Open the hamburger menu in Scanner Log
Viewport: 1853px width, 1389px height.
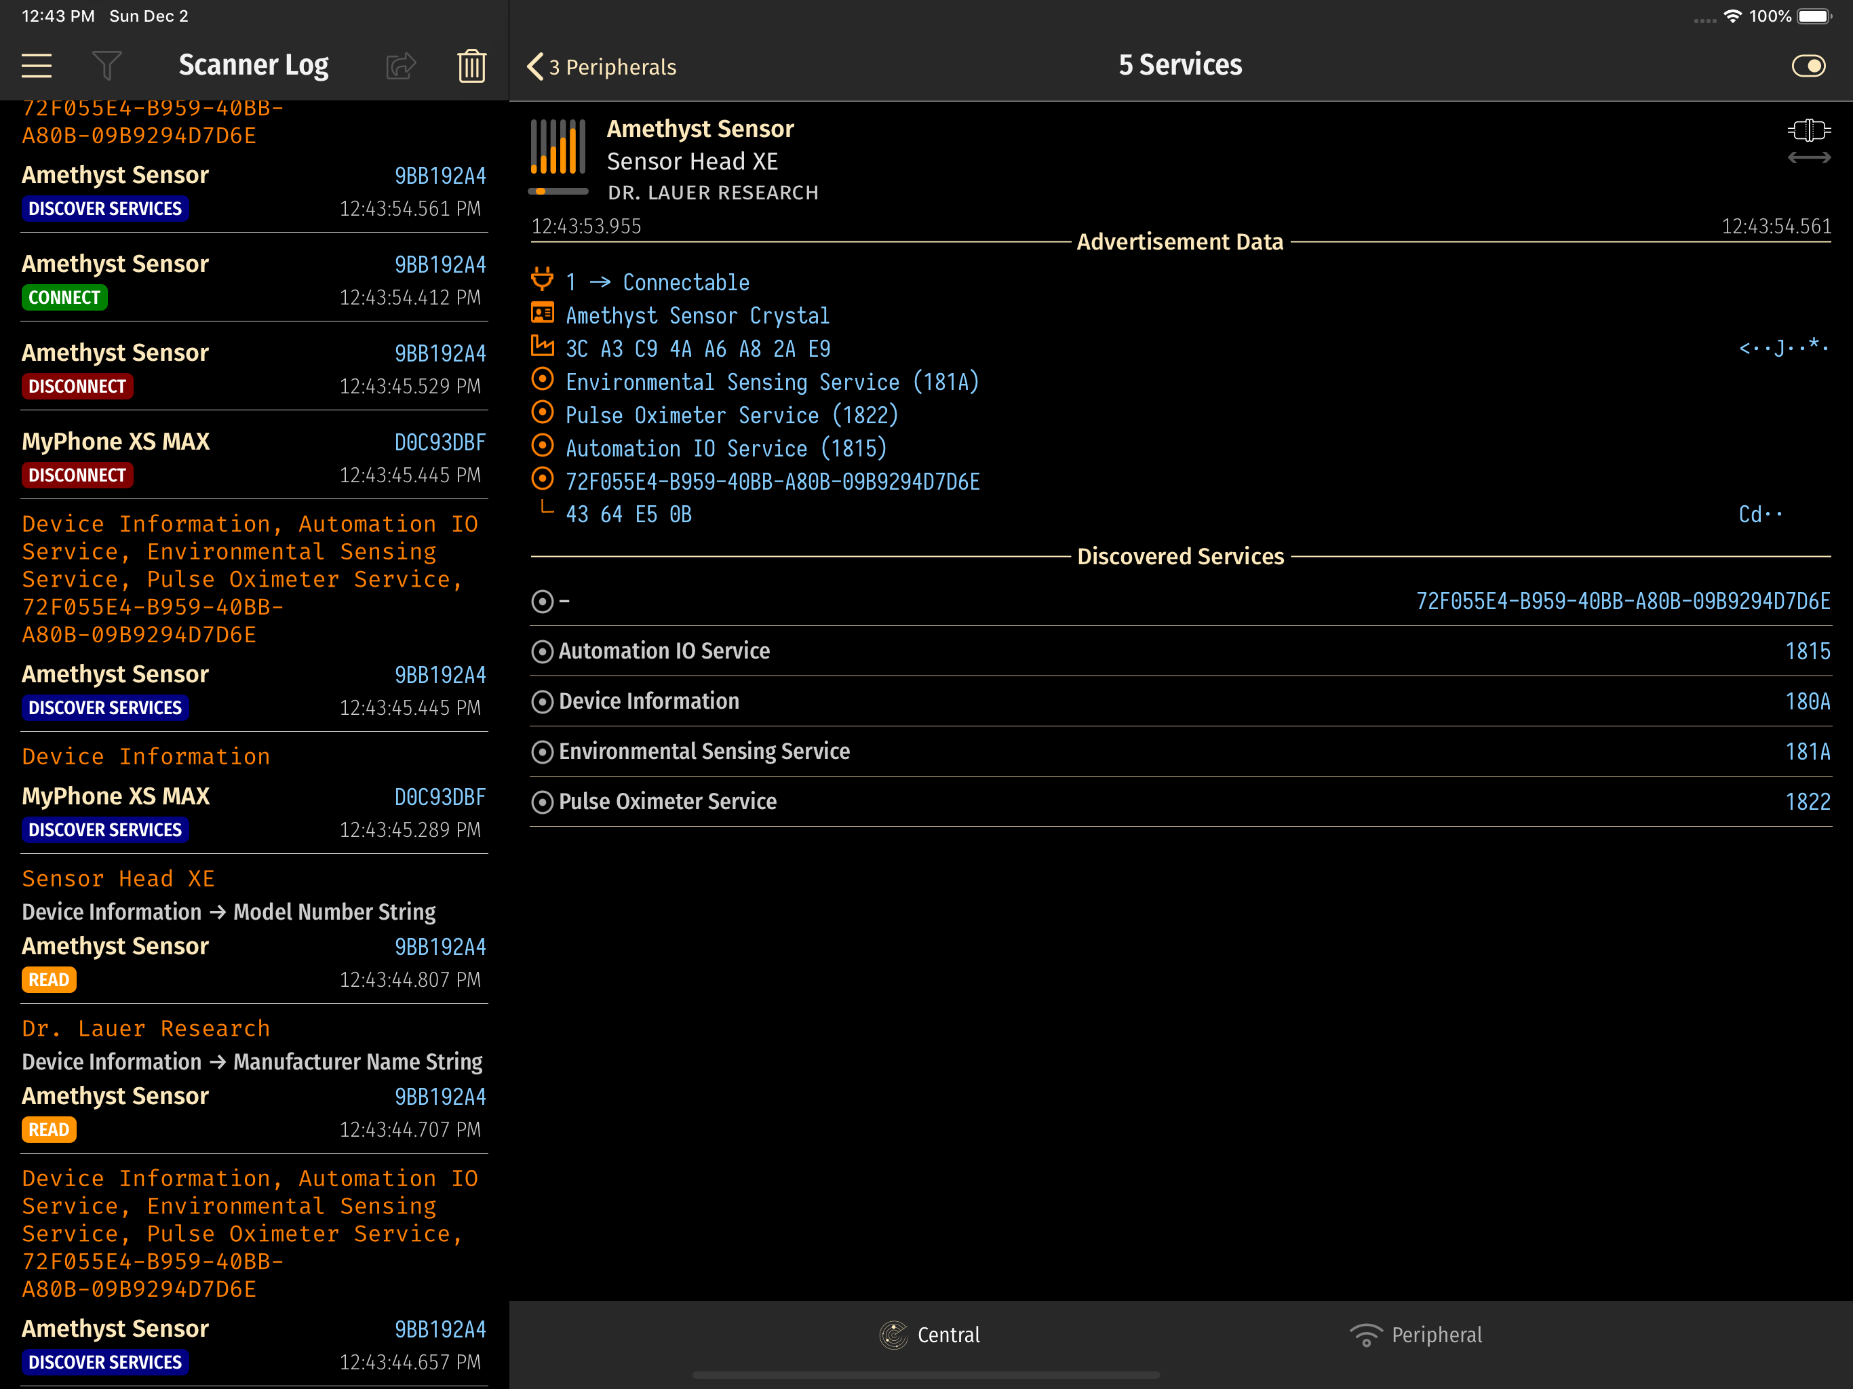click(36, 65)
